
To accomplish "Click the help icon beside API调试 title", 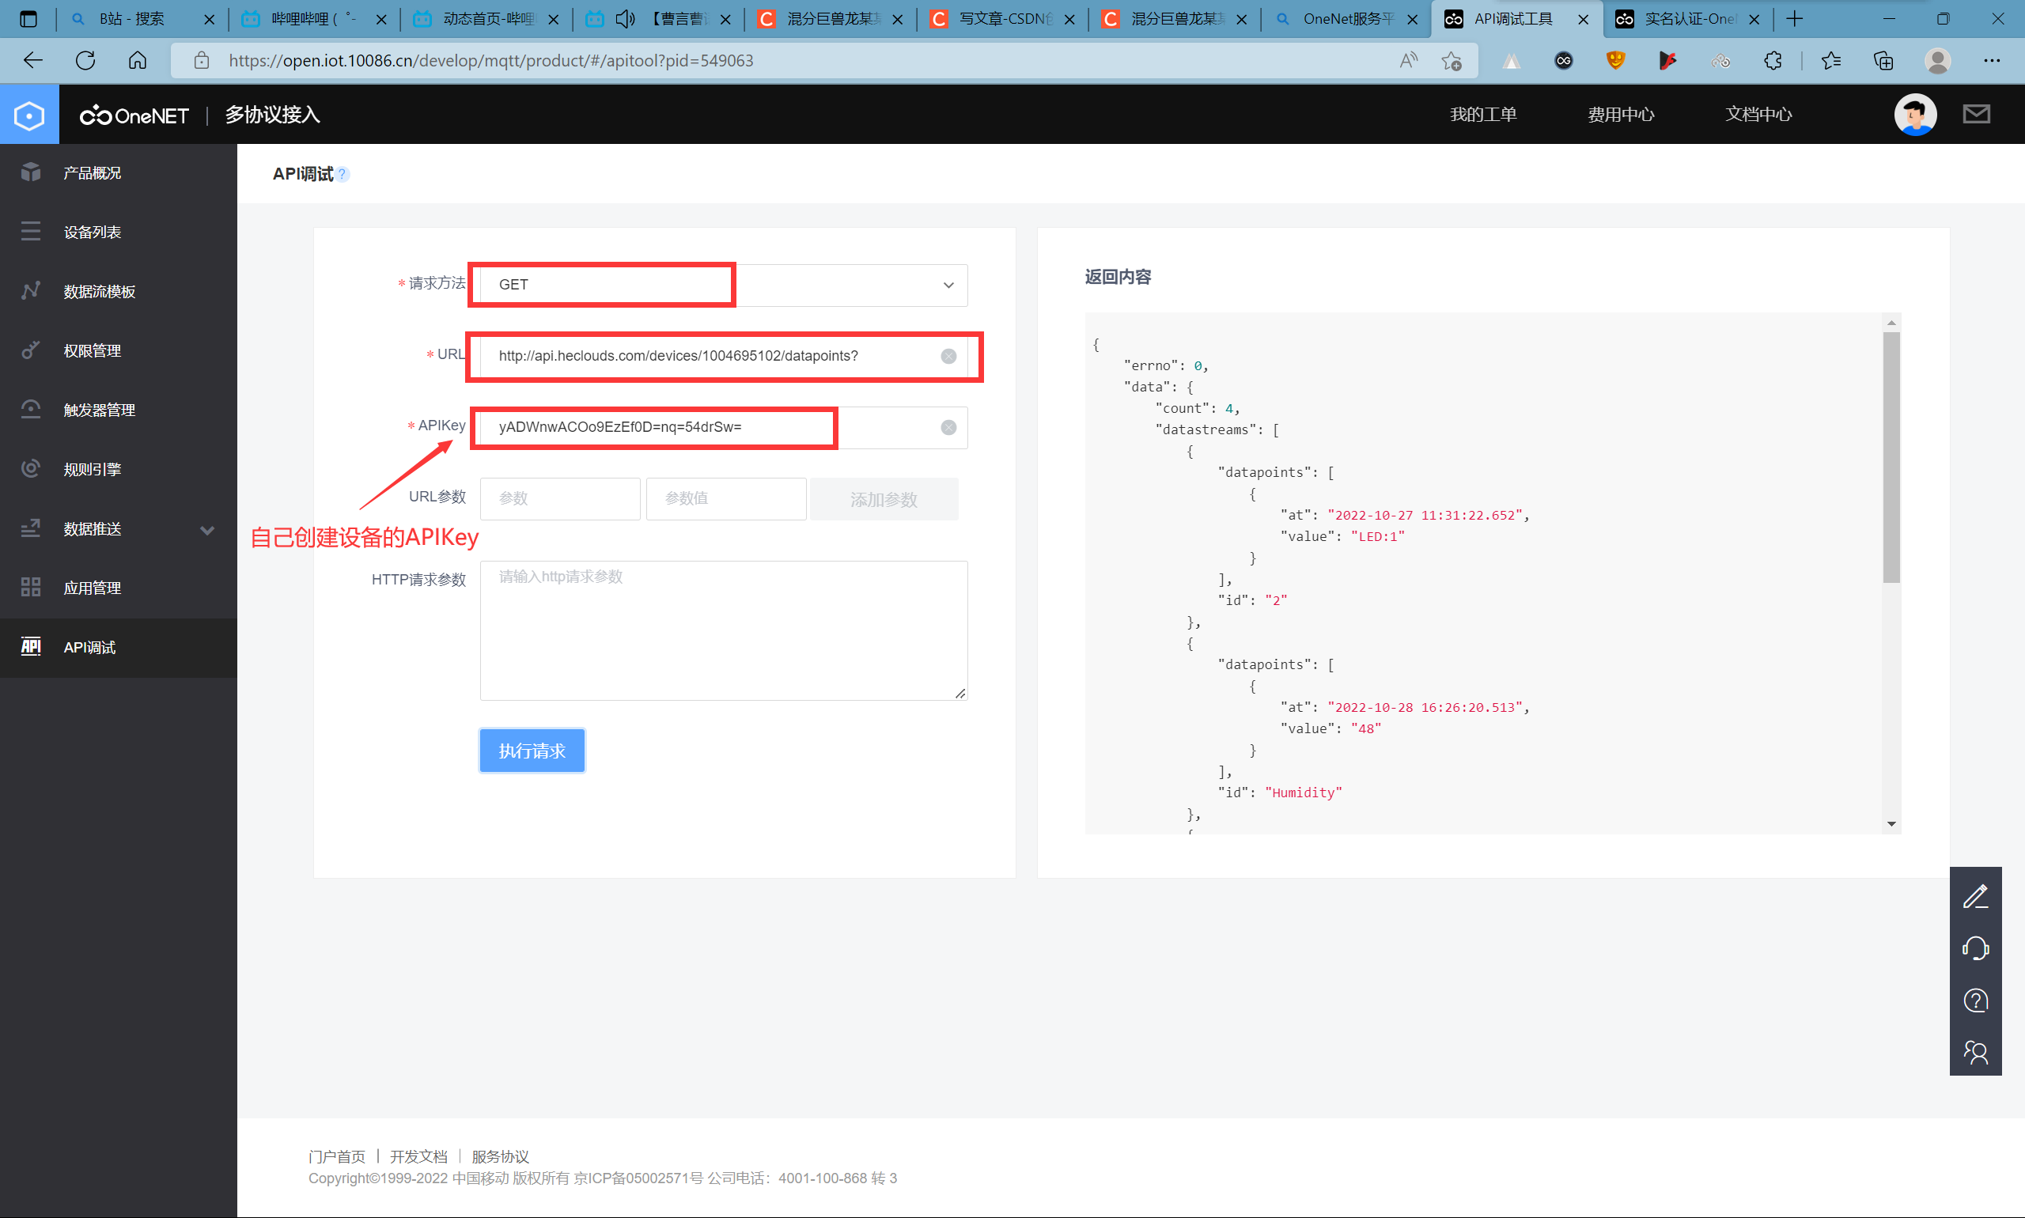I will [x=343, y=174].
